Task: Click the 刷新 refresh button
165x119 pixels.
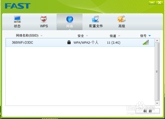Action: pyautogui.click(x=148, y=111)
